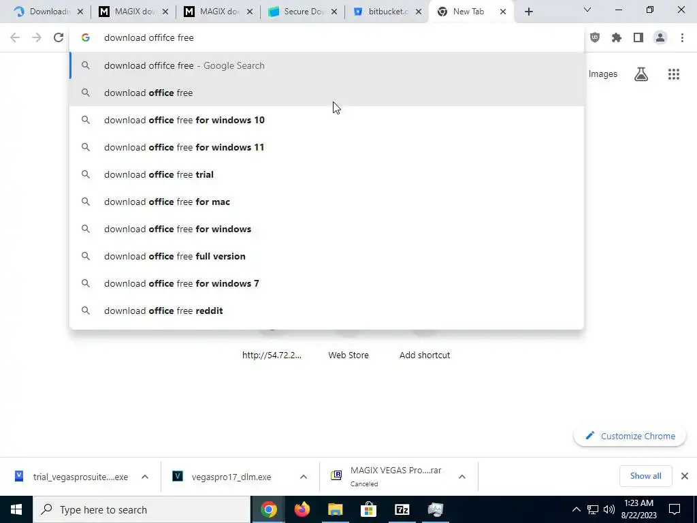Close the Secure Download tab

pyautogui.click(x=334, y=12)
